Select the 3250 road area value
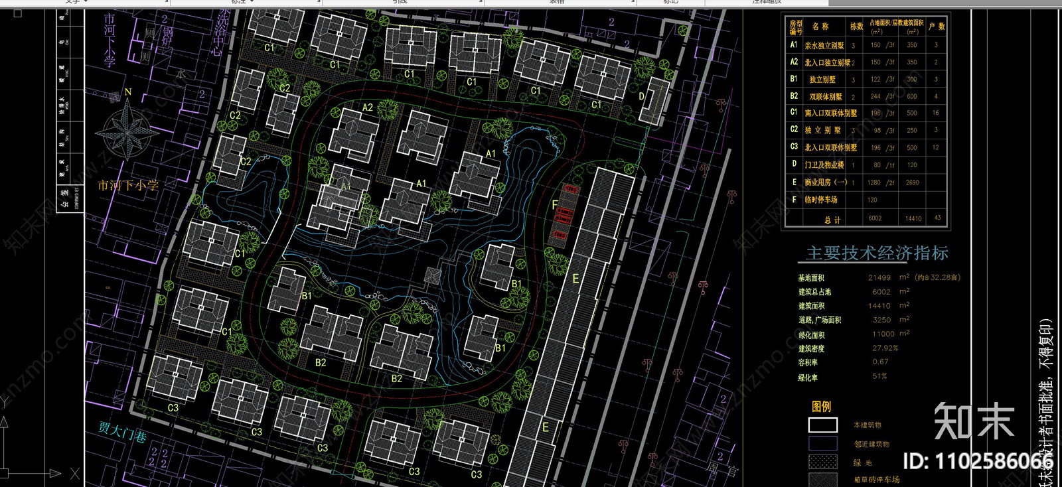The height and width of the screenshot is (487, 1062). click(881, 320)
